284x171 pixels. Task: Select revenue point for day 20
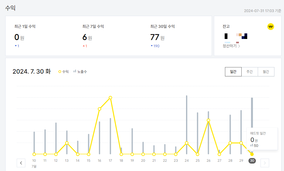[143, 154]
